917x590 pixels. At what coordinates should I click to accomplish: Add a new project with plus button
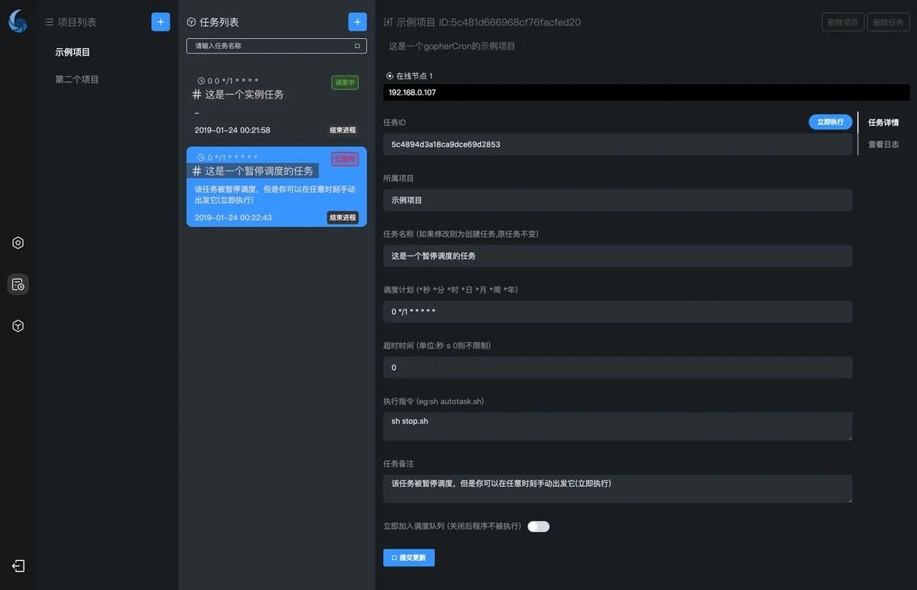coord(160,22)
